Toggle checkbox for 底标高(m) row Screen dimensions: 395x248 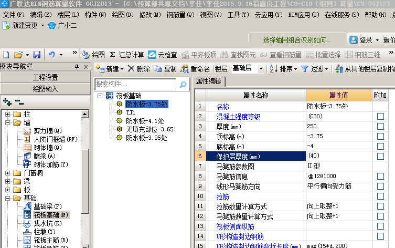coord(380,146)
